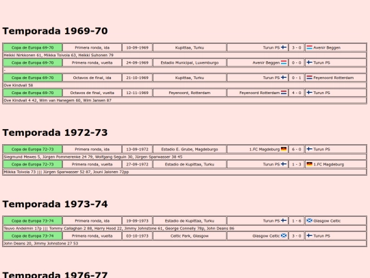Click venue 'Estadio Municipal, Luxemburgo'
Image resolution: width=370 pixels, height=278 pixels.
tap(190, 62)
